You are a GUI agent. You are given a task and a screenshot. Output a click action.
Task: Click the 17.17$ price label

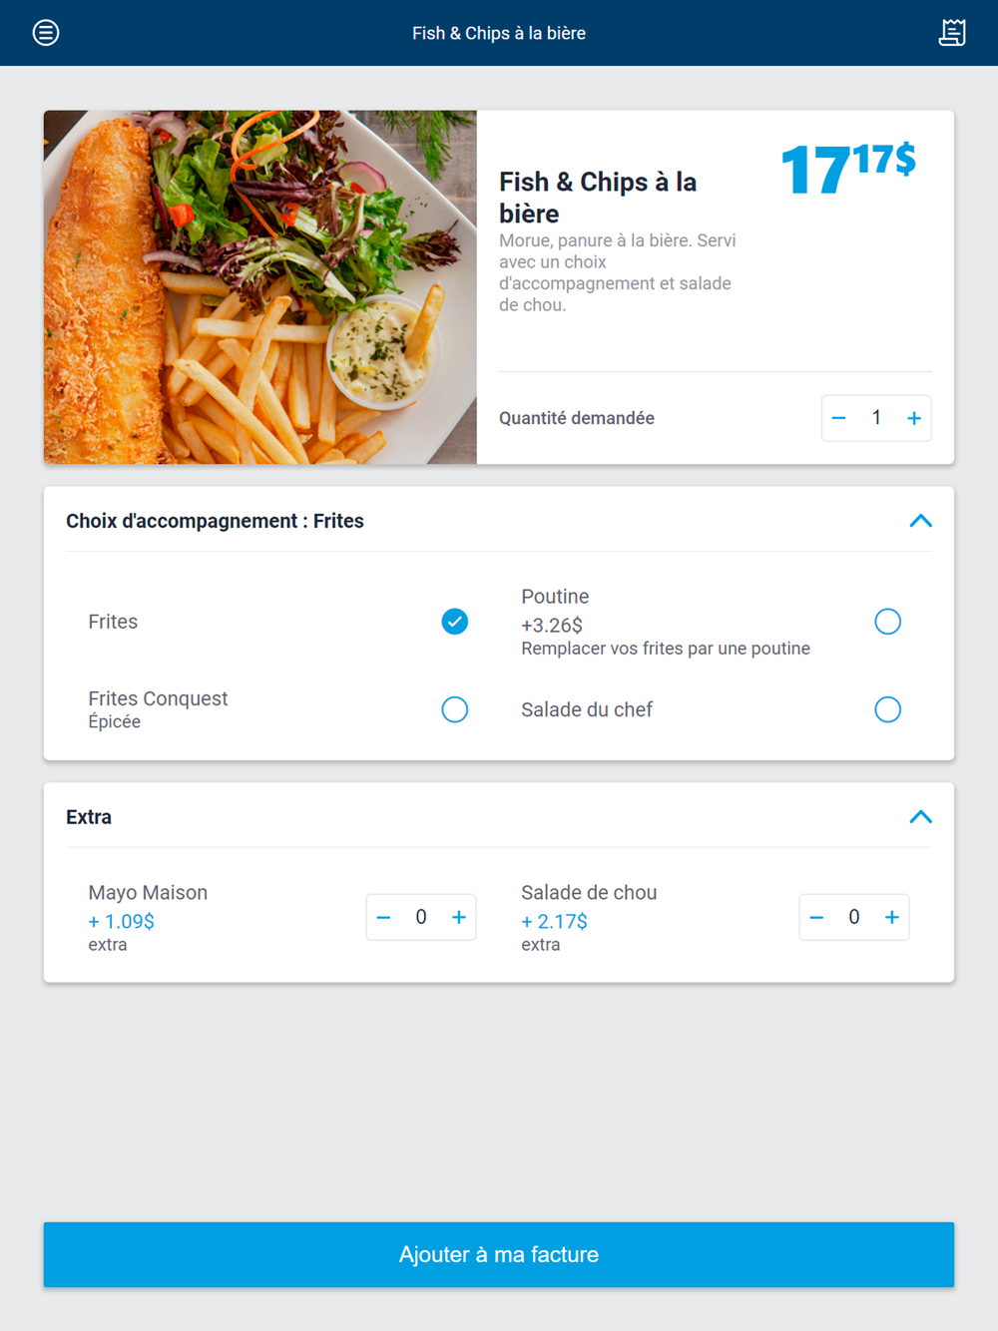click(848, 168)
